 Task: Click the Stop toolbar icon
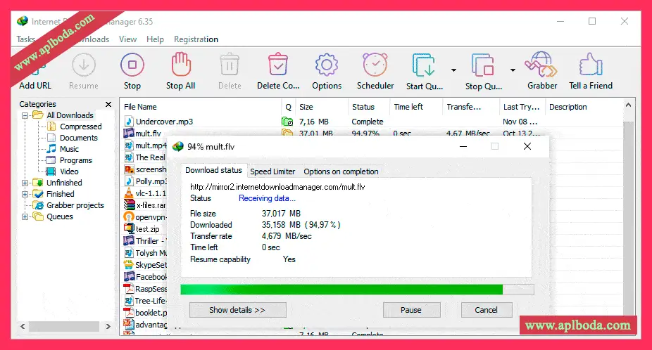point(132,65)
